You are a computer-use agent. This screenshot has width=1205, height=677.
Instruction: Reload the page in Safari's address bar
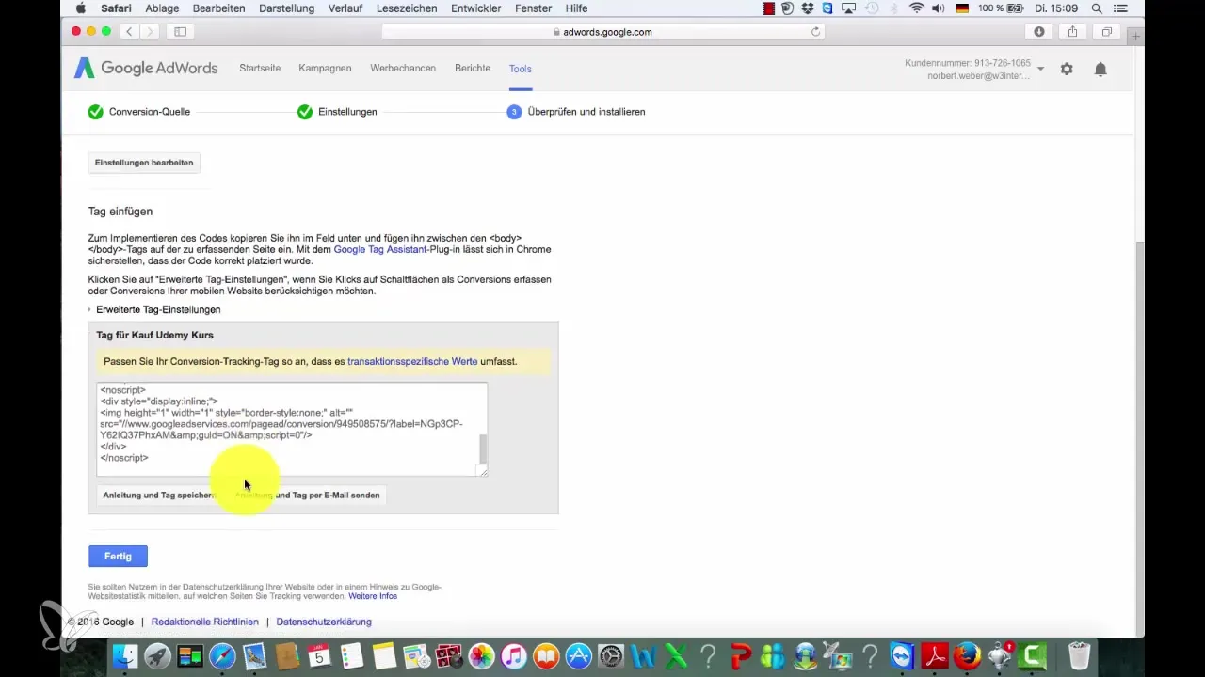pyautogui.click(x=815, y=32)
